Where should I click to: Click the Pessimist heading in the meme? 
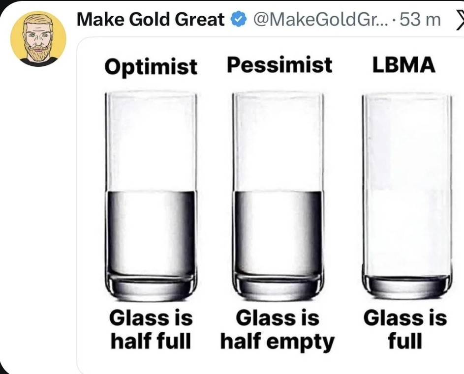click(x=279, y=65)
